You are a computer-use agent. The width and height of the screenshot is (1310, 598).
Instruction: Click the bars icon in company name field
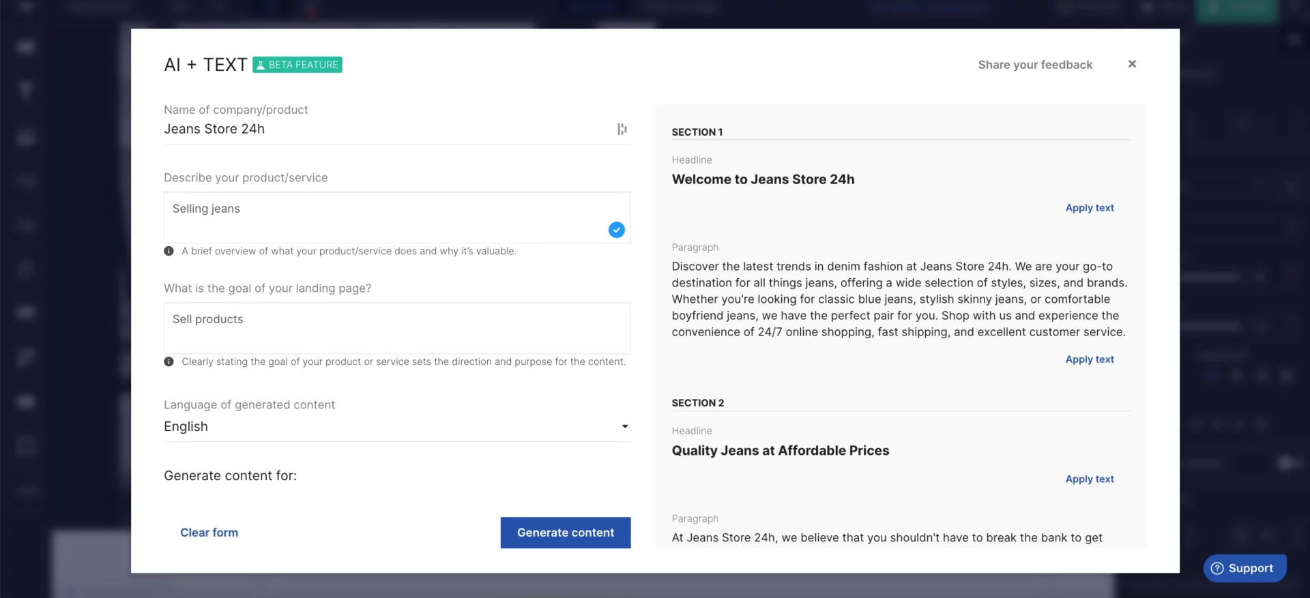(622, 129)
